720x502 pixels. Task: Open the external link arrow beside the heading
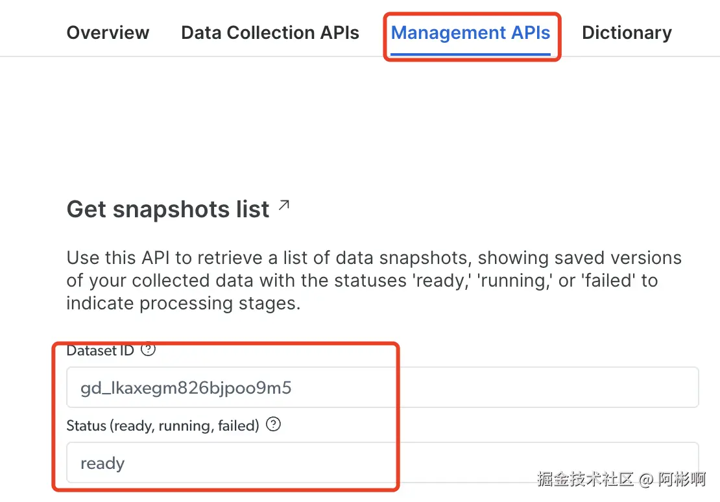click(x=284, y=206)
